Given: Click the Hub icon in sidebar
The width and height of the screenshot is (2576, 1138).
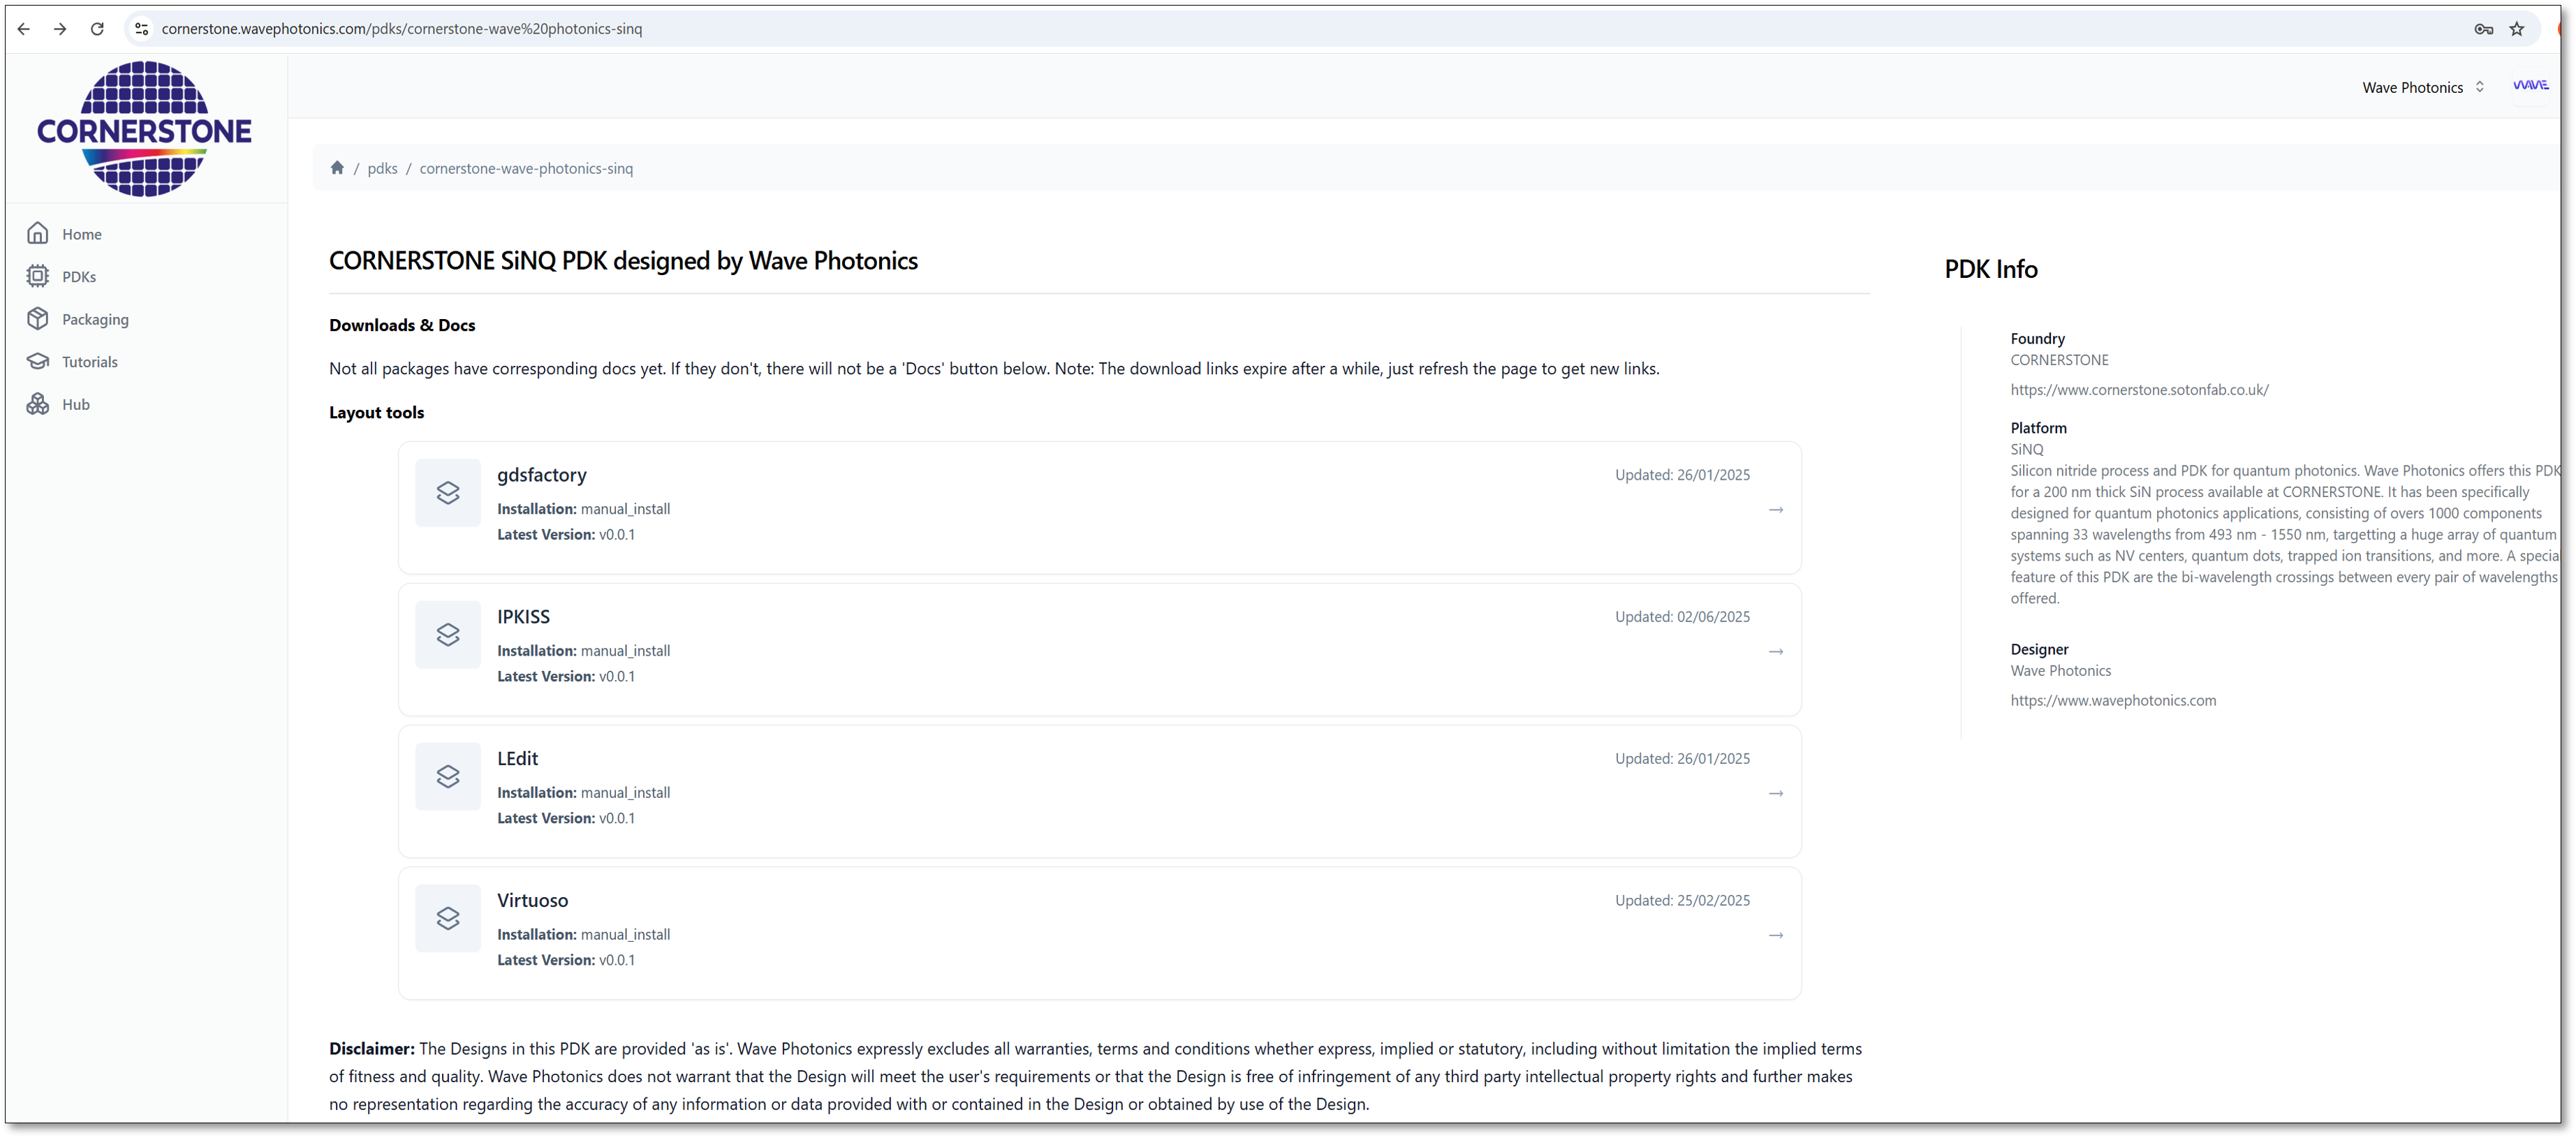Looking at the screenshot, I should coord(38,404).
